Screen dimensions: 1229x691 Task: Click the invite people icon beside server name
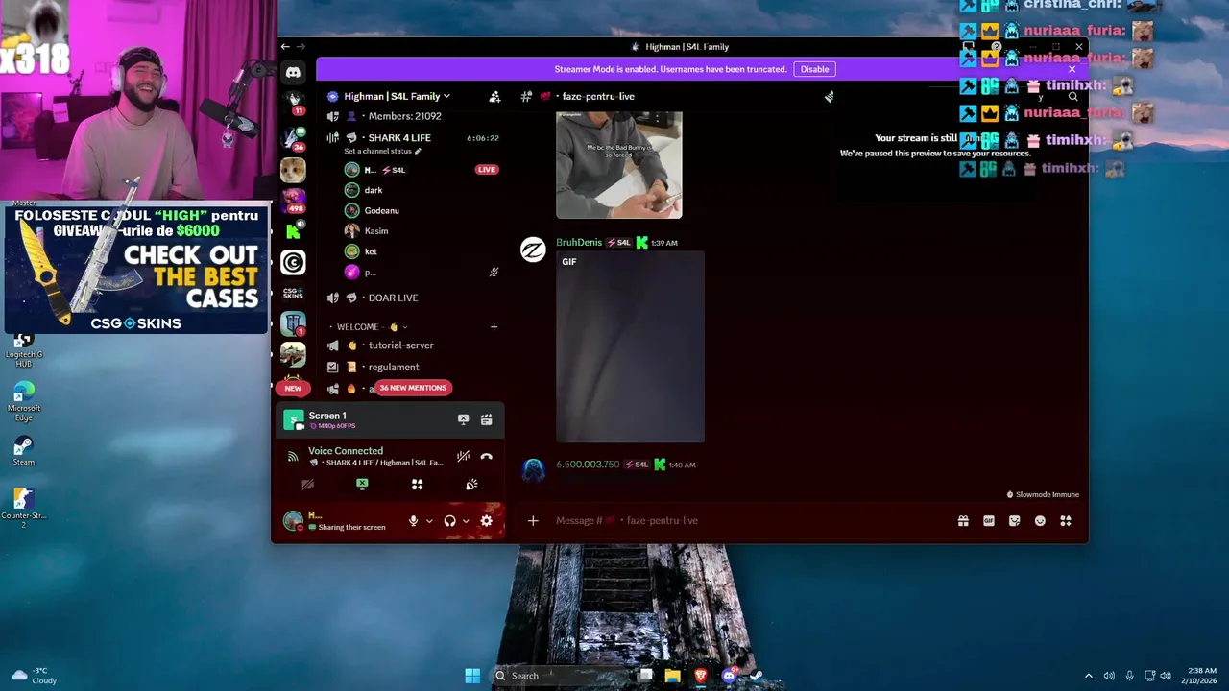click(x=494, y=96)
